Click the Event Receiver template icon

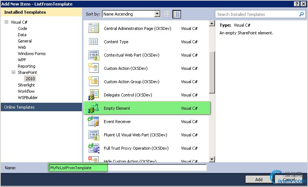tap(93, 121)
